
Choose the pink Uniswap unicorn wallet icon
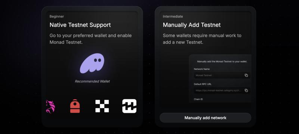pos(50,107)
